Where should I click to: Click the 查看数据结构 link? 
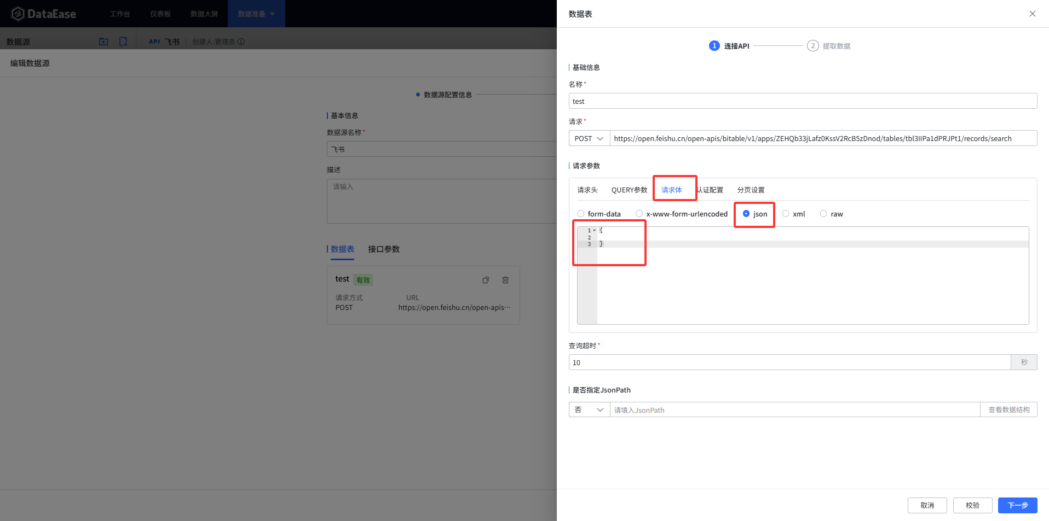1008,409
